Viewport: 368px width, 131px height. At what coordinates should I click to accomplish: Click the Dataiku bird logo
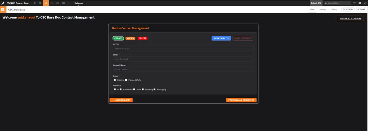3,3
